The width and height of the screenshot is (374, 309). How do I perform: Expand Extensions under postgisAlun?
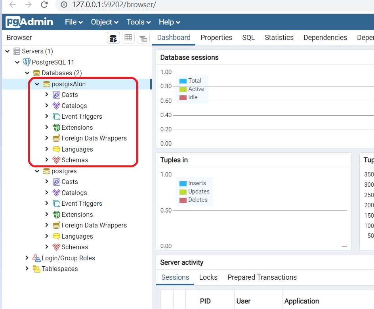(x=47, y=127)
